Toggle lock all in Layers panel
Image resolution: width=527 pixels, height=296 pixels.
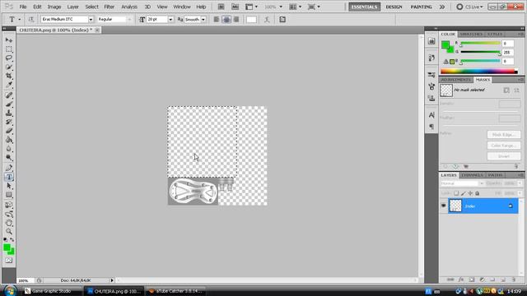click(x=478, y=193)
